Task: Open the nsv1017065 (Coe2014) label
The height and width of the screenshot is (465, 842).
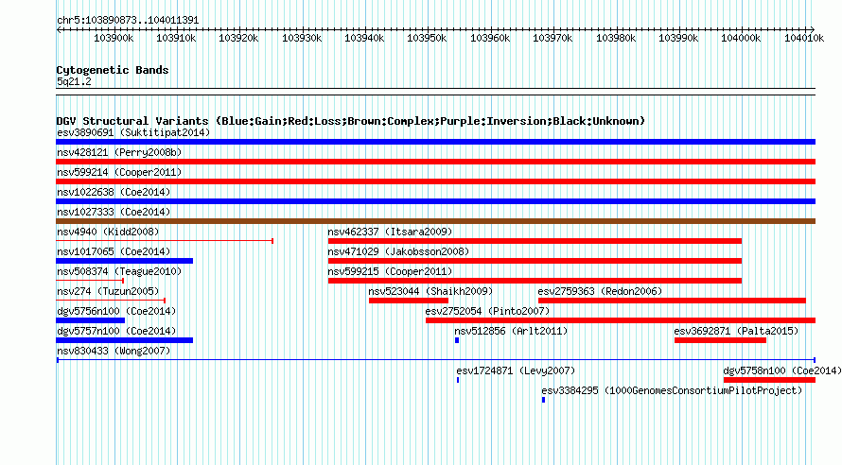Action: (x=114, y=251)
